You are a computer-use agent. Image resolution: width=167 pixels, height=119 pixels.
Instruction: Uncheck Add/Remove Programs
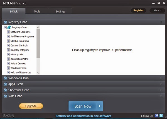[x=8, y=36]
